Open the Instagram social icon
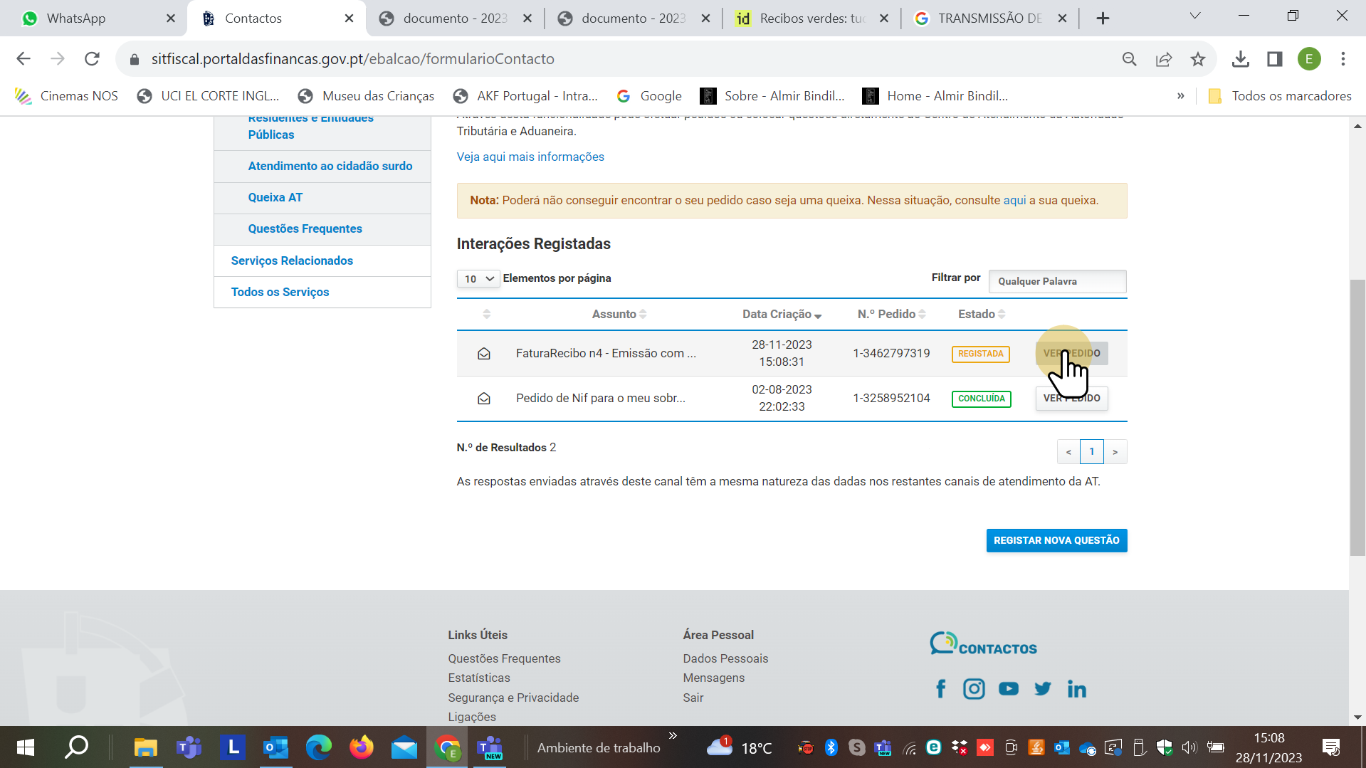The height and width of the screenshot is (768, 1366). pos(974,689)
